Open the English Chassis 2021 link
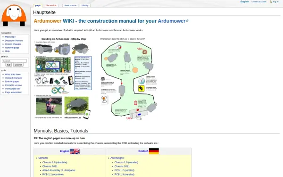This screenshot has width=283, height=177. (x=50, y=166)
